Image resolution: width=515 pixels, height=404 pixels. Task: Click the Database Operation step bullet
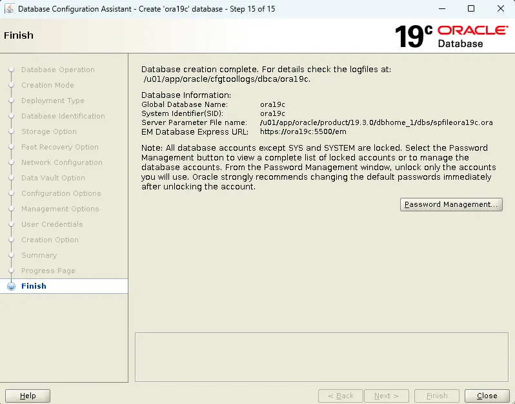[x=12, y=70]
